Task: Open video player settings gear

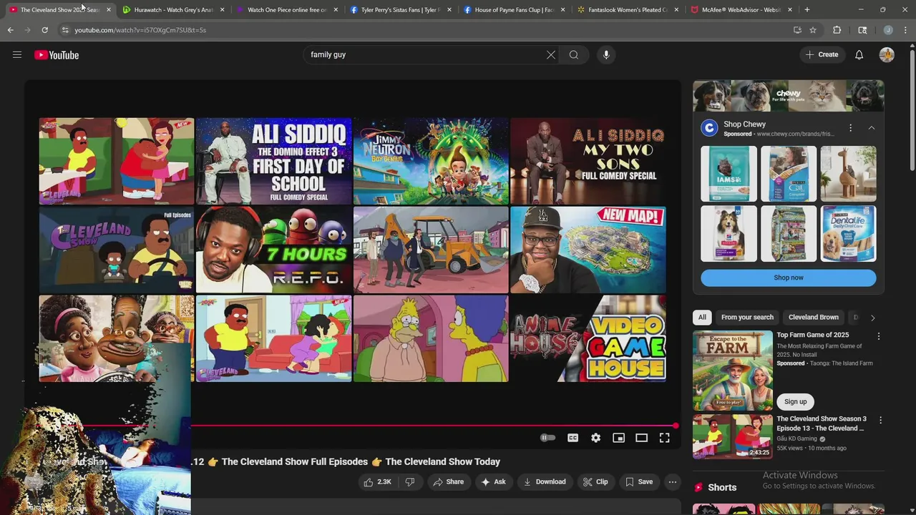Action: pos(595,438)
